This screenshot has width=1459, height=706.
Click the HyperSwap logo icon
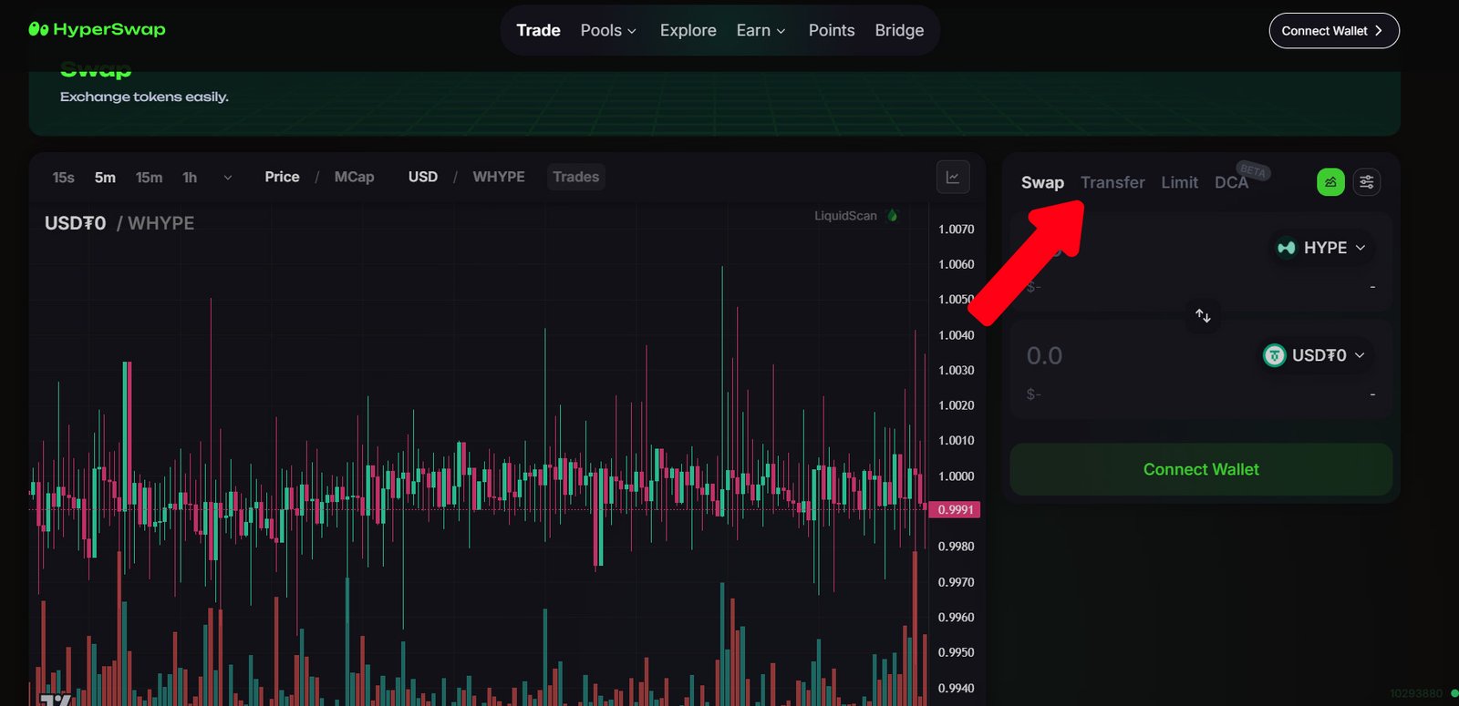[x=38, y=29]
